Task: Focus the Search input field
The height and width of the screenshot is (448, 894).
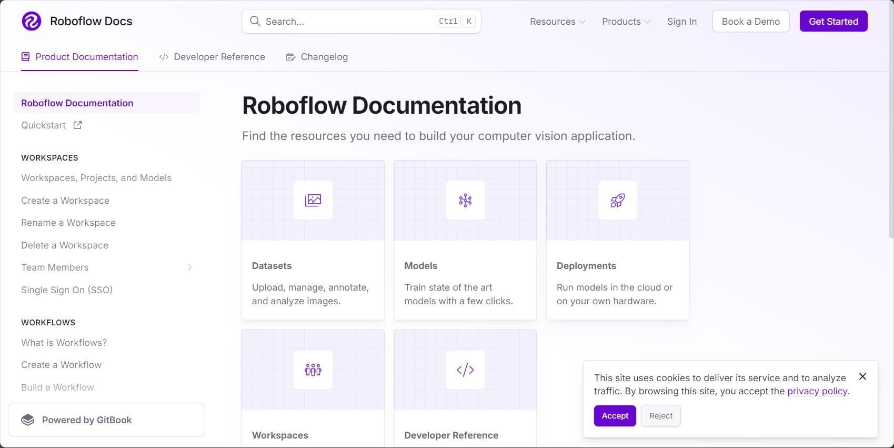Action: (361, 21)
